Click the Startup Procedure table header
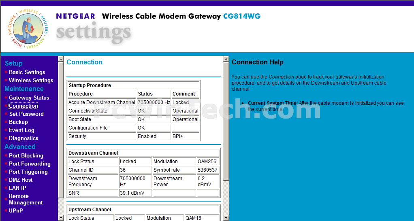This screenshot has height=221, width=414. click(133, 85)
